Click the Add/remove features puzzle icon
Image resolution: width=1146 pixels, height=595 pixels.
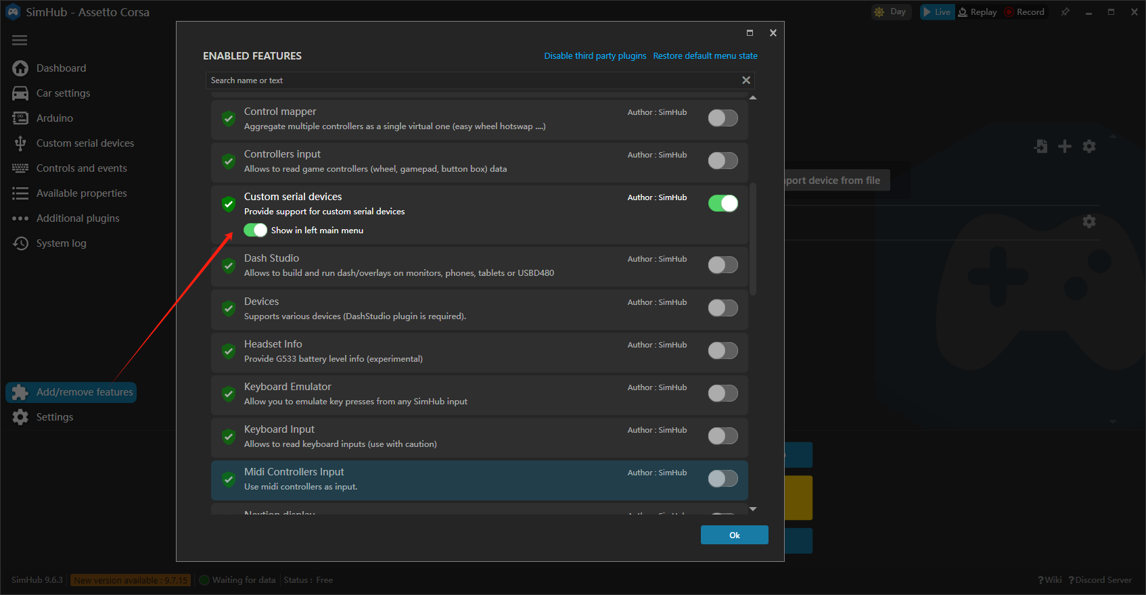20,392
